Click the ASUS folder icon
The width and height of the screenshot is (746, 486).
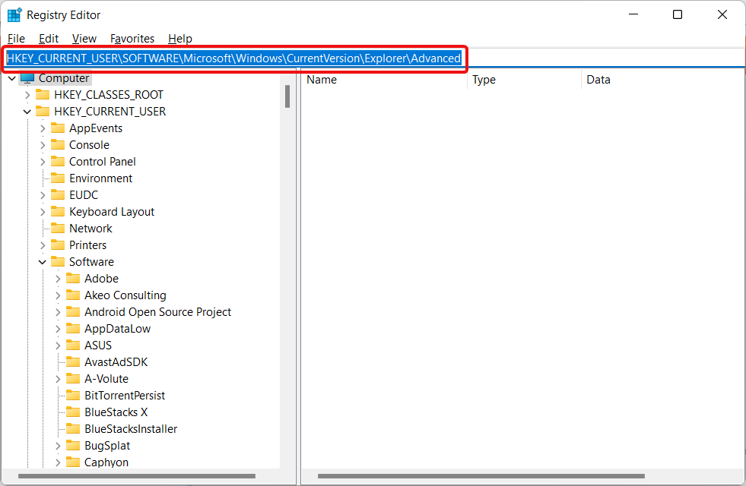pyautogui.click(x=73, y=345)
